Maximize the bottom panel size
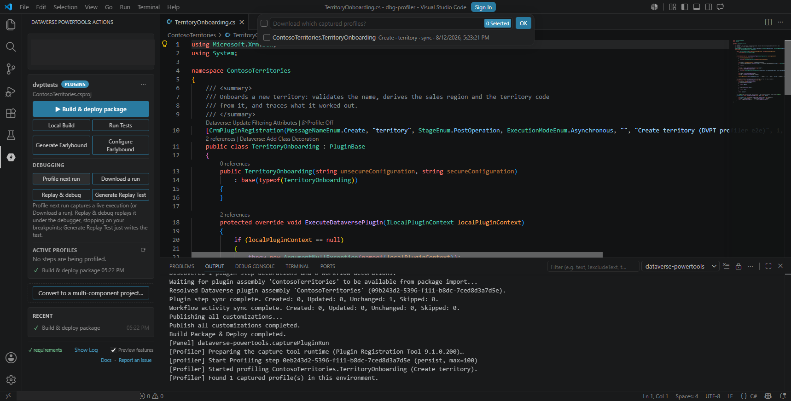This screenshot has height=401, width=791. (768, 266)
